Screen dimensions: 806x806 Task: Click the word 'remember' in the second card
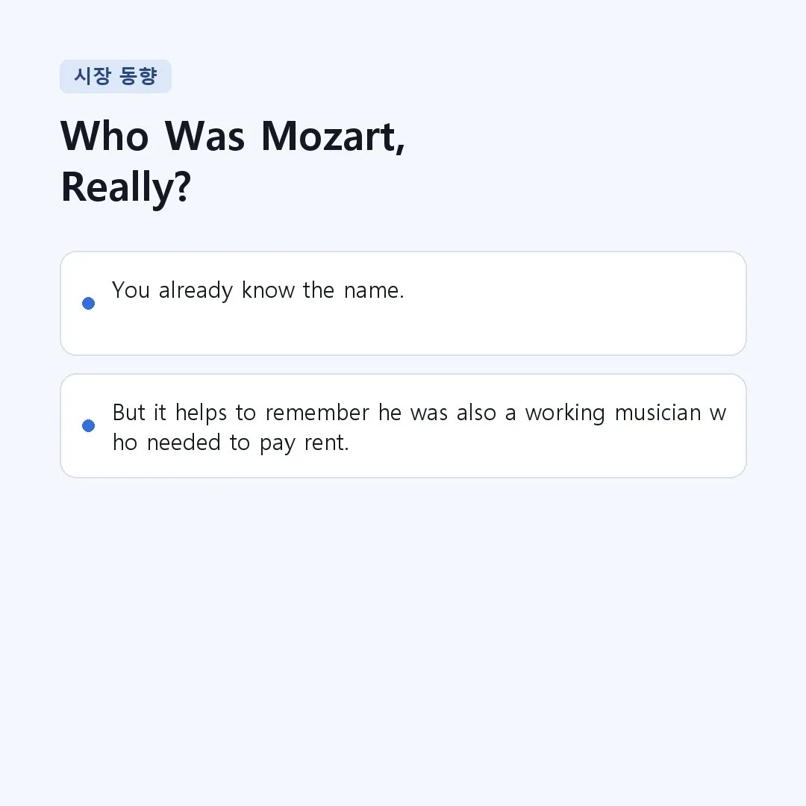pos(317,413)
